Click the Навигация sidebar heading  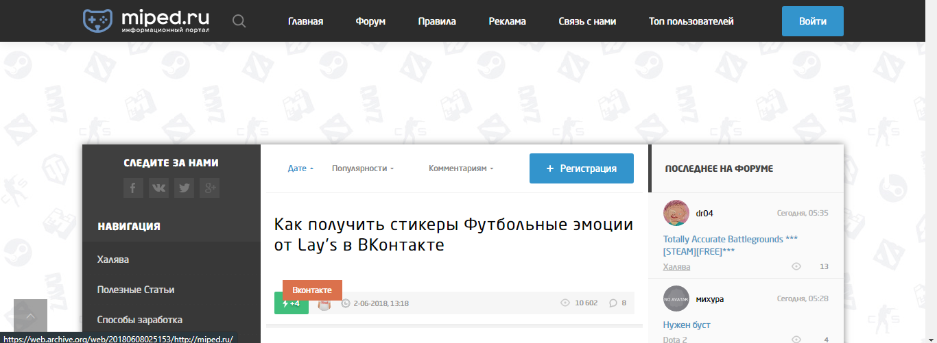(129, 226)
